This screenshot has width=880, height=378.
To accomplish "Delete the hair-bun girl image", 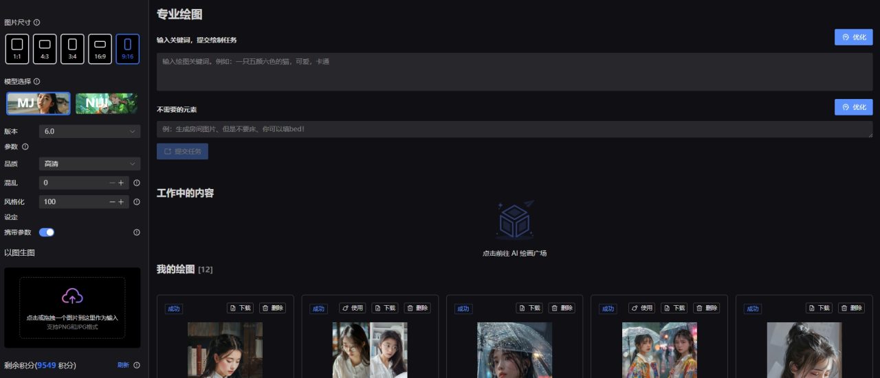I will pyautogui.click(x=852, y=308).
